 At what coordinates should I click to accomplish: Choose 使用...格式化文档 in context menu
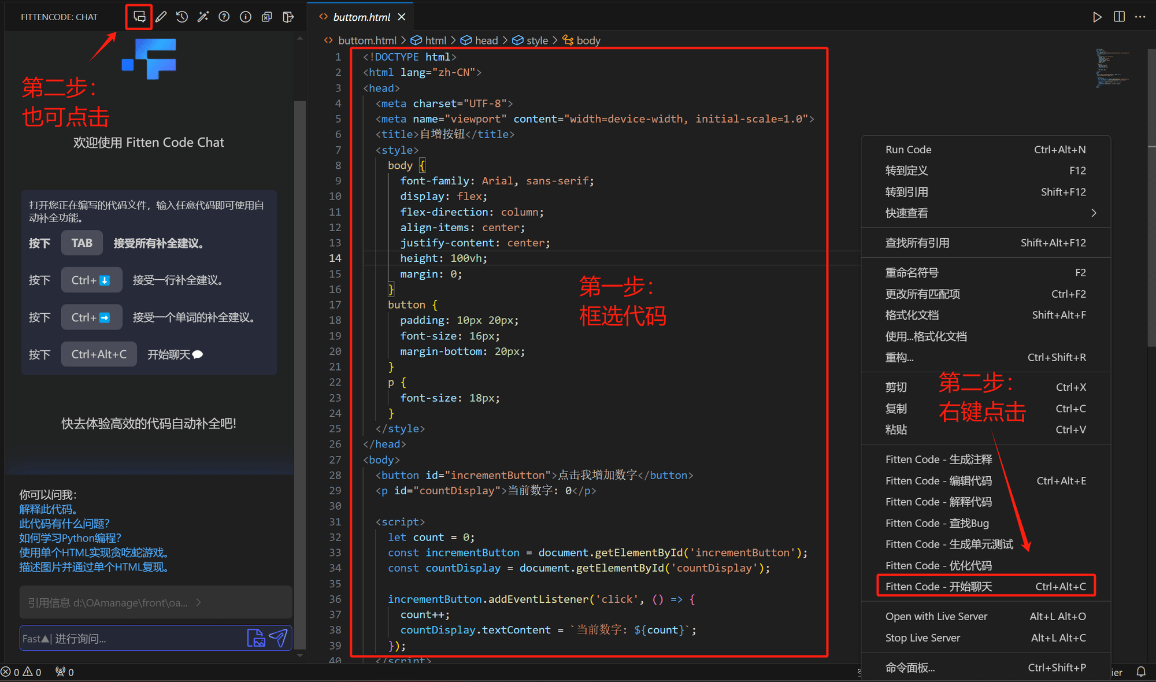985,336
